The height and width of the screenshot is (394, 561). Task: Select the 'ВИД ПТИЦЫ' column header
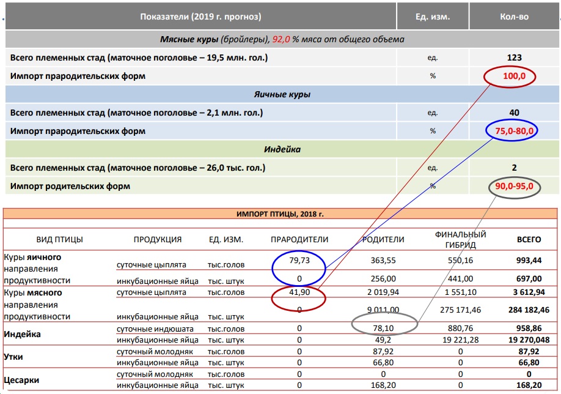(x=60, y=239)
